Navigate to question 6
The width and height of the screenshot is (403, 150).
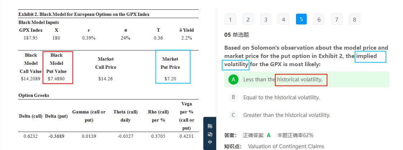point(319,19)
